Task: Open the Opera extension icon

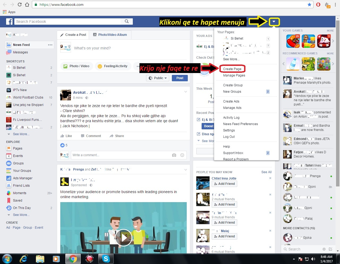Action: point(318,5)
